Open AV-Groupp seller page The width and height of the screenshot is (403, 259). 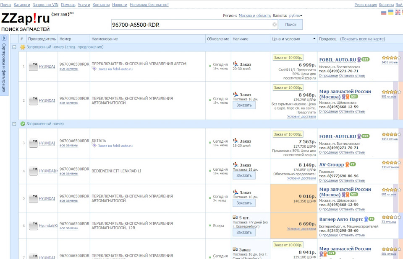point(331,165)
